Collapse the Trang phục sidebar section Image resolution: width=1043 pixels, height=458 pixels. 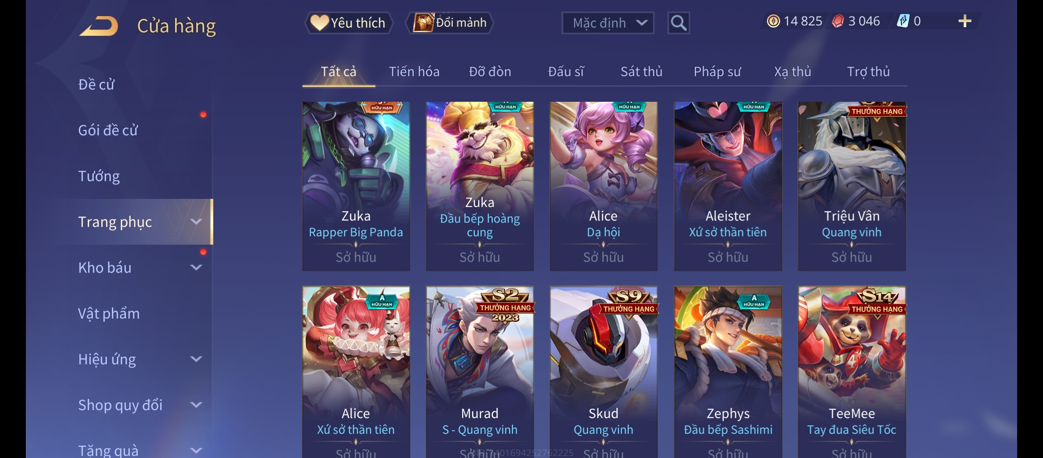click(x=196, y=222)
